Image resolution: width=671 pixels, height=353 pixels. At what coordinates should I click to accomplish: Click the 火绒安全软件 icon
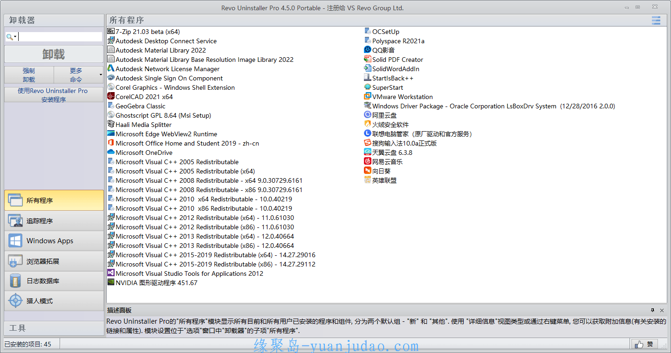[x=368, y=124]
